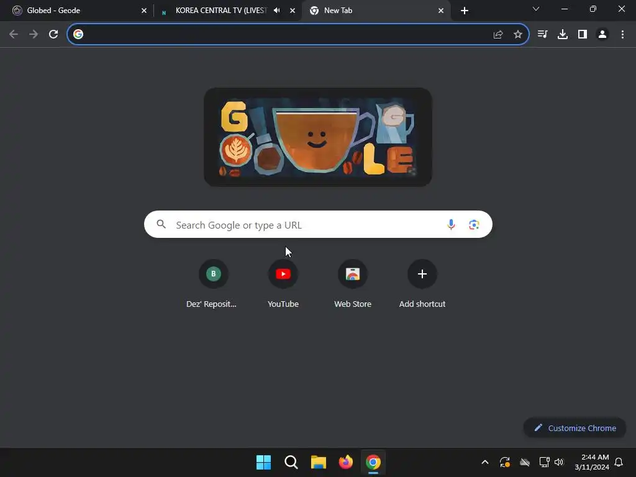Click the sync update tray icon

pyautogui.click(x=504, y=462)
